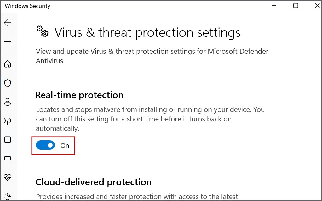Screen dimensions: 322x201
Task: Open the Home sidebar icon
Action: point(8,64)
